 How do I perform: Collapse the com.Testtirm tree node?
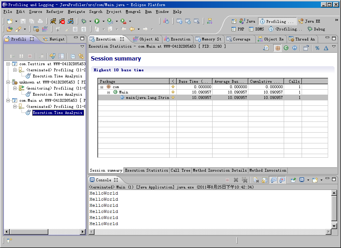[8, 64]
